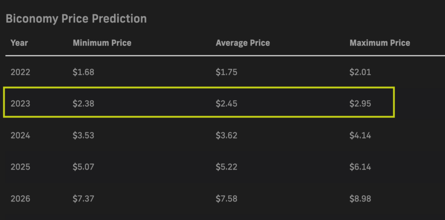This screenshot has width=445, height=220.
Task: Select the $6.14 maximum price value
Action: [360, 167]
